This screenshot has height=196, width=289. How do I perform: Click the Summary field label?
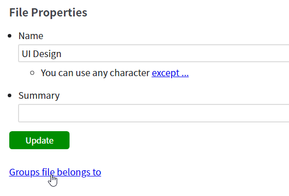point(39,96)
